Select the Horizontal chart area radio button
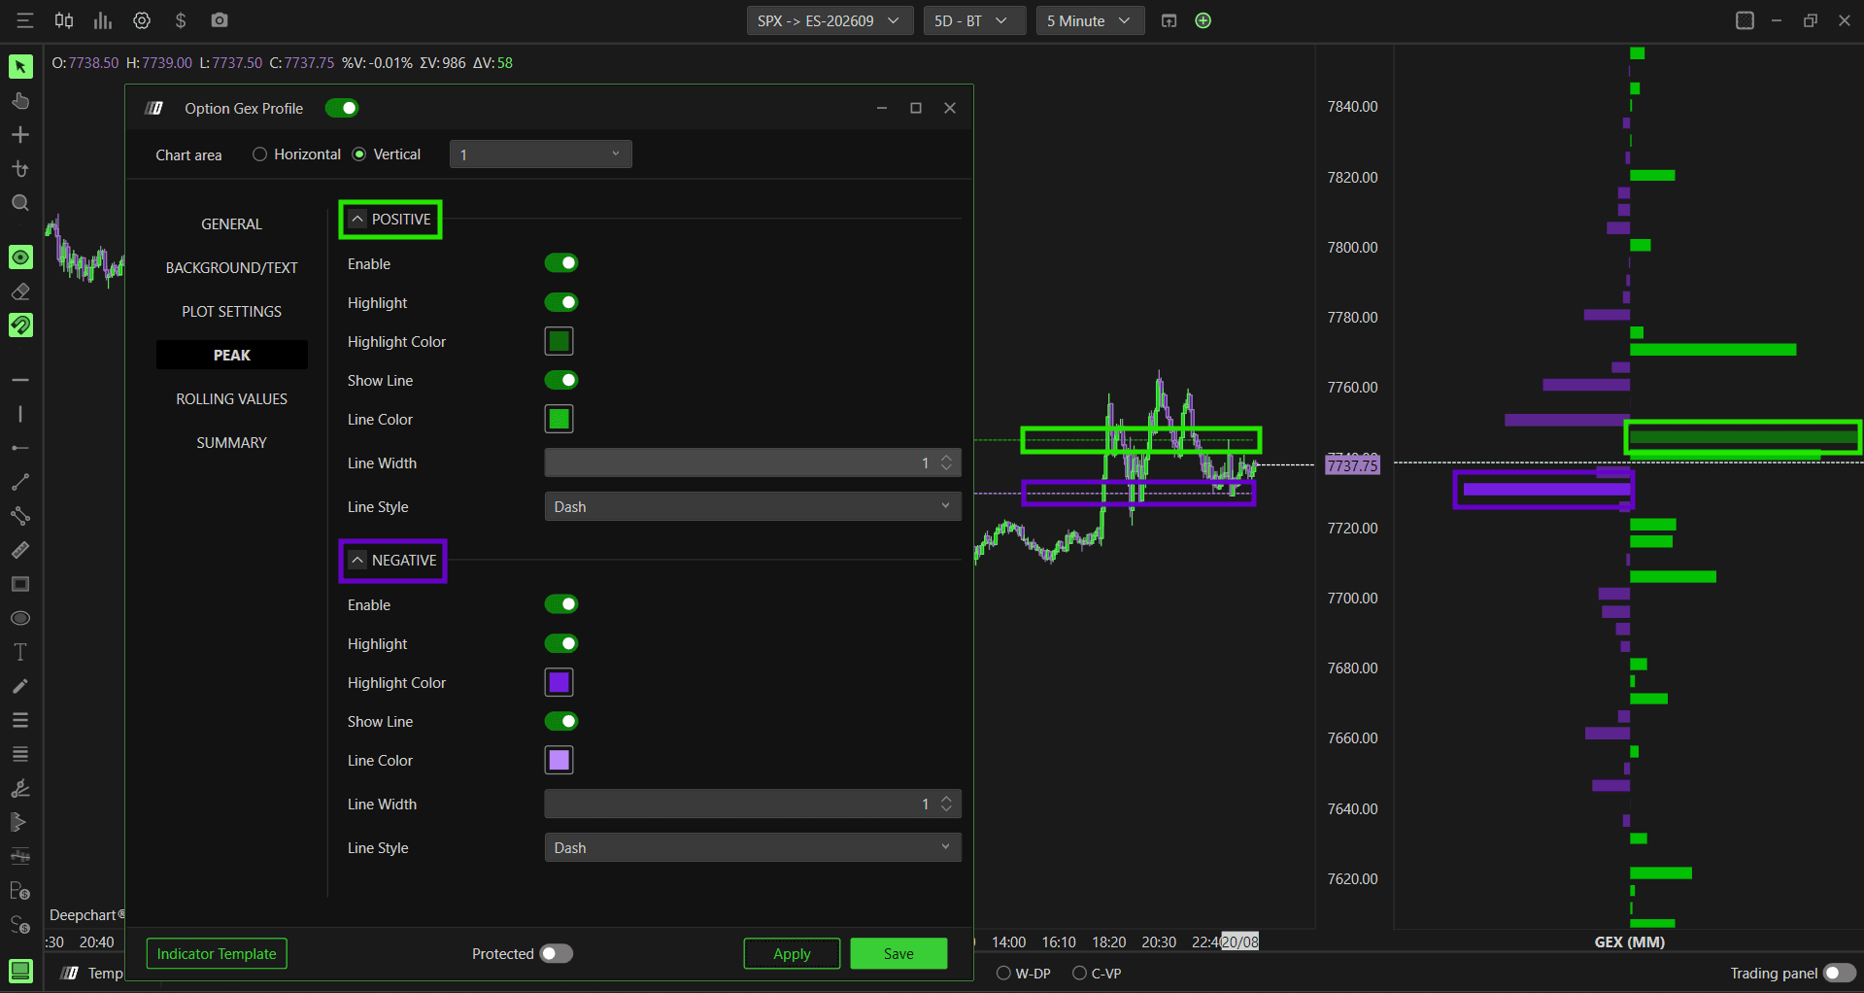1864x993 pixels. tap(259, 154)
